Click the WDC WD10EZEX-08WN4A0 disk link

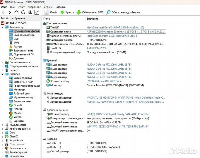point(117,126)
